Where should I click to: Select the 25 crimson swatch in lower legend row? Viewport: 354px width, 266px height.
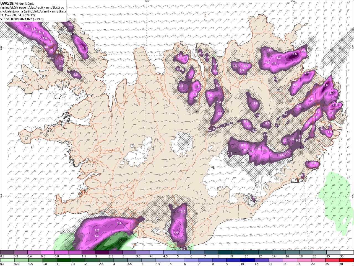[333, 260]
